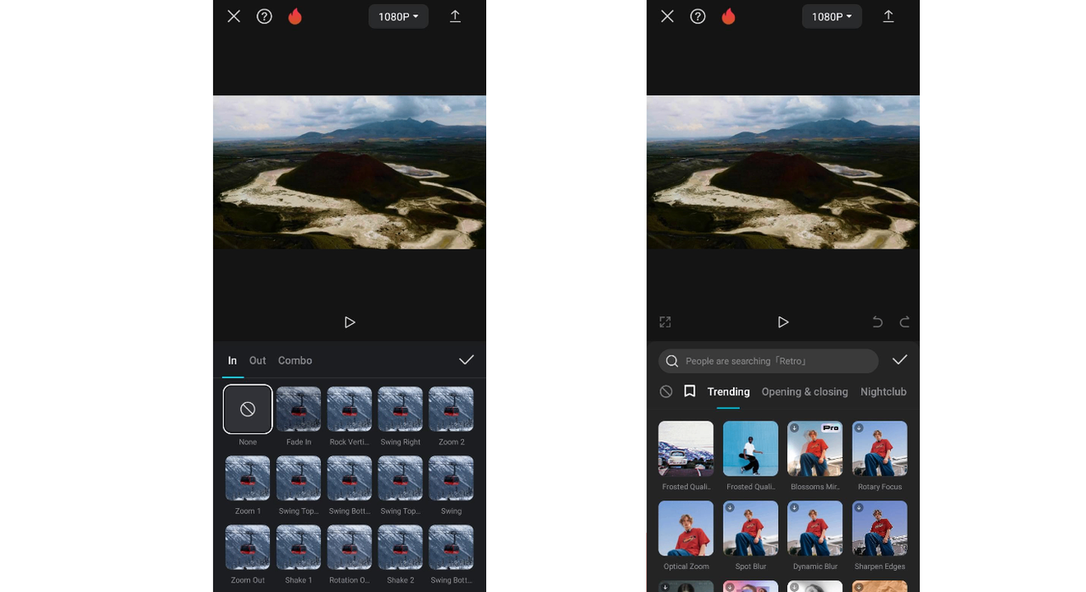This screenshot has width=1086, height=592.
Task: Confirm effects with the checkmark icon
Action: pos(900,360)
